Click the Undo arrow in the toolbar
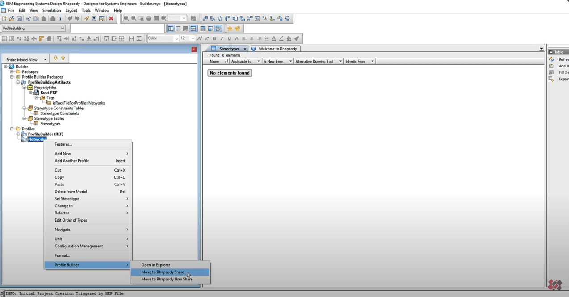The width and height of the screenshot is (569, 297). [70, 18]
